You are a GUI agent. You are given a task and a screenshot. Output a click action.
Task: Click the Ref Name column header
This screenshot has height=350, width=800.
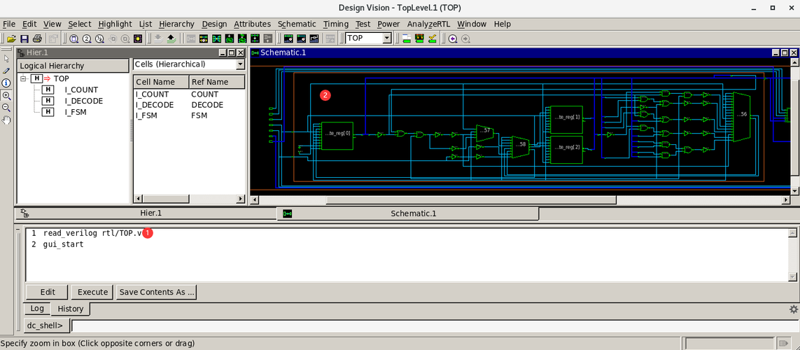(x=217, y=82)
